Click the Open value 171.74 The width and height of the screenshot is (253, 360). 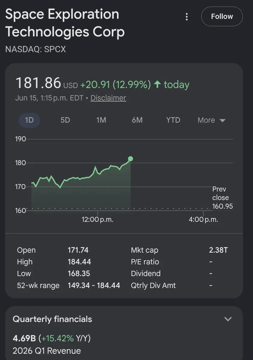(x=78, y=250)
